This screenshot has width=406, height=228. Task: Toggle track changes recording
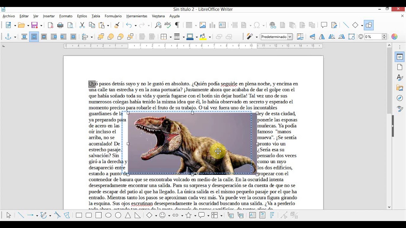point(334,25)
